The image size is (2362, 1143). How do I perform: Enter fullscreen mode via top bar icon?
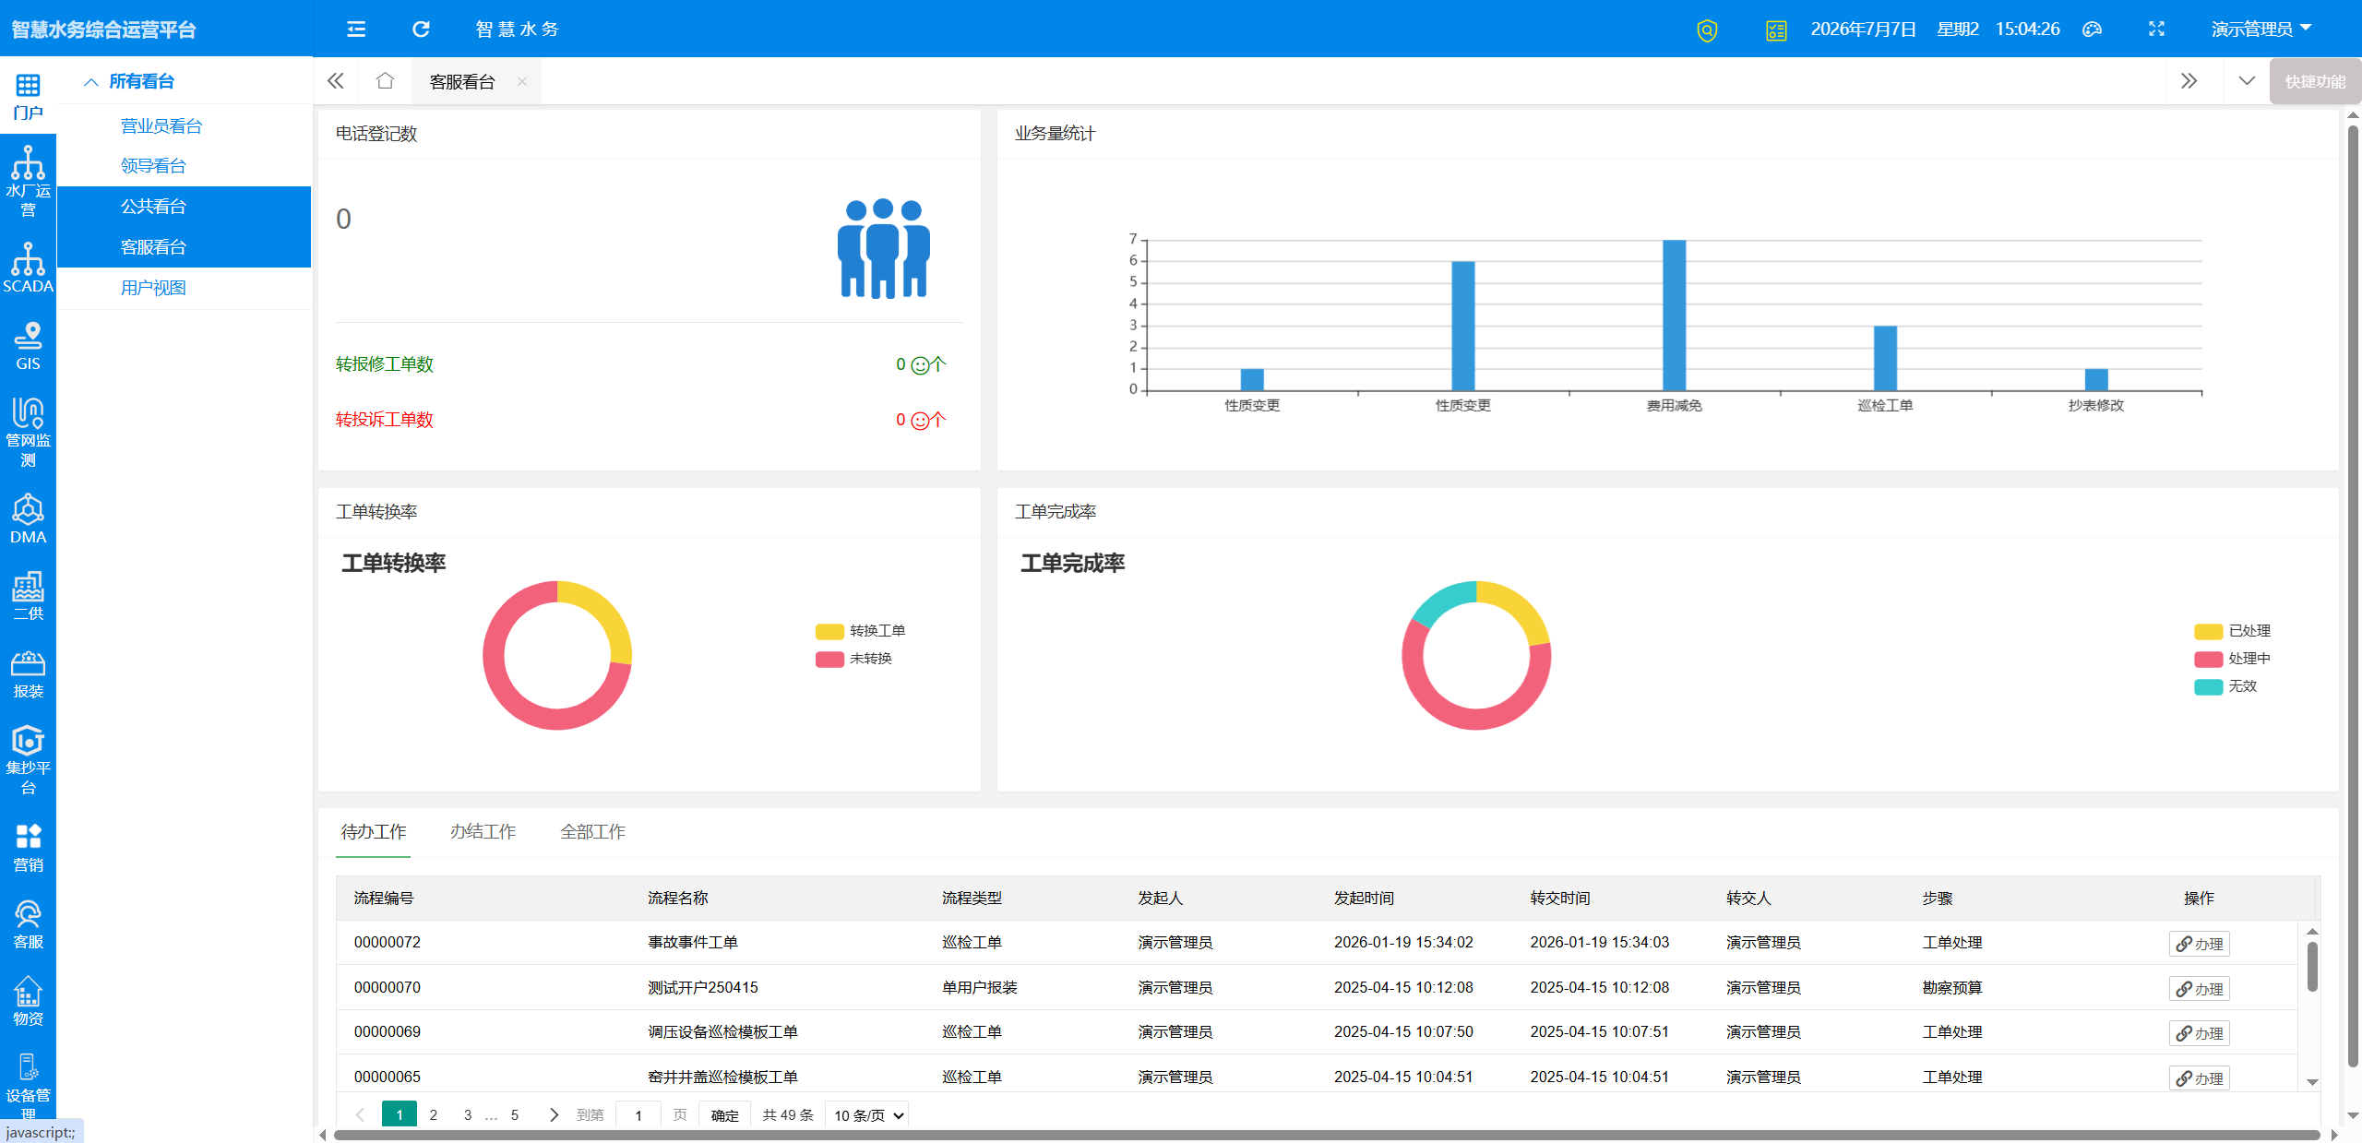coord(2156,29)
